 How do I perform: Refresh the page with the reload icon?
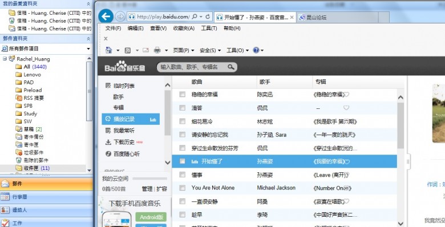pos(208,17)
